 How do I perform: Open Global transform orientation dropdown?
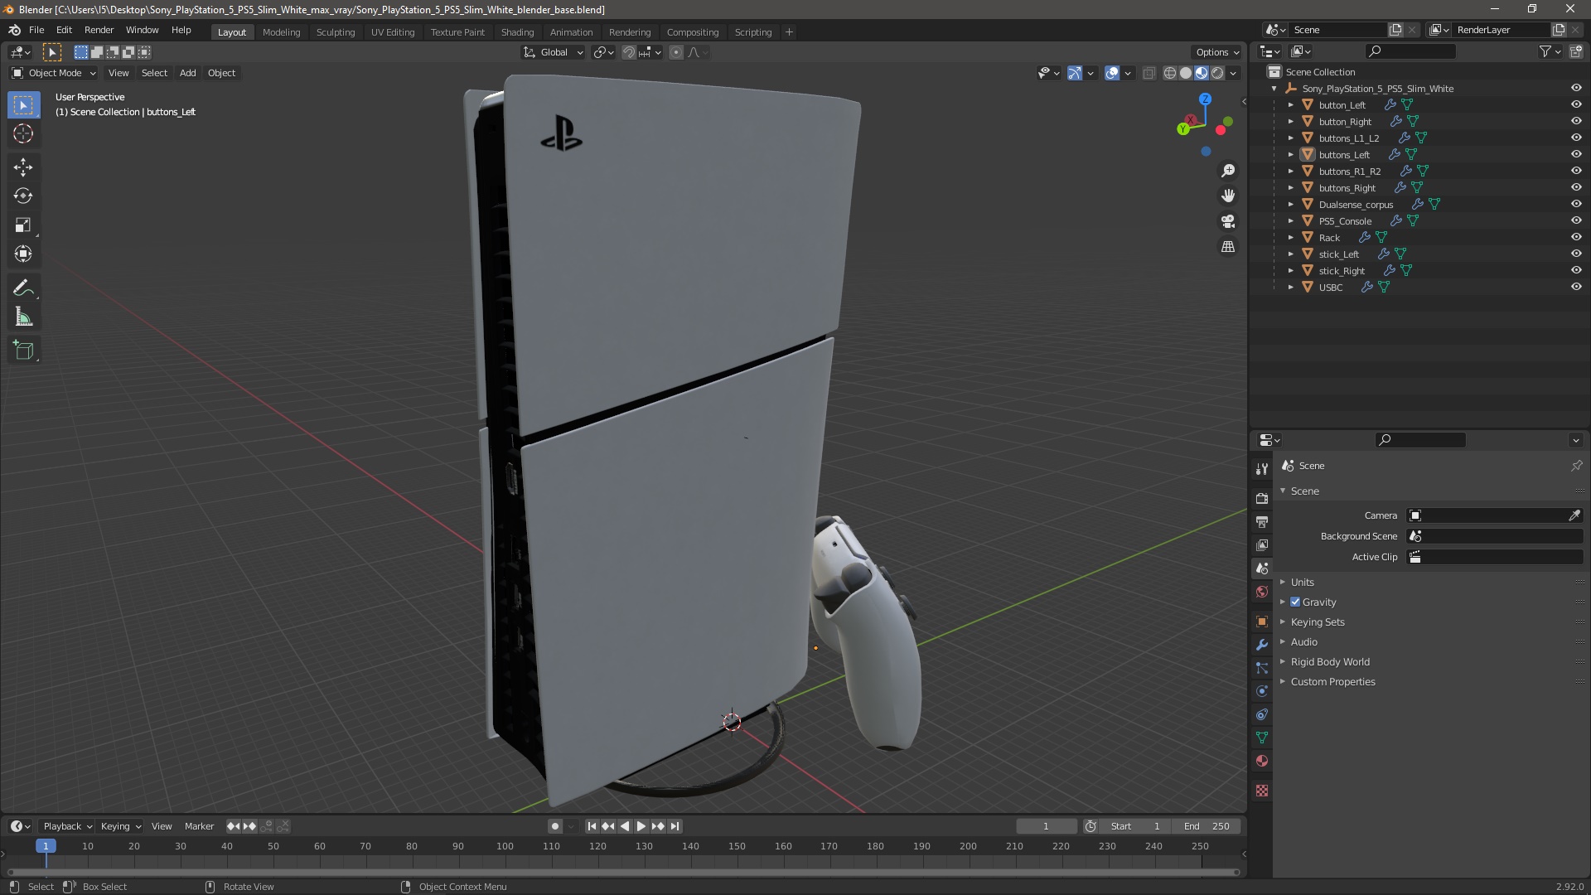(x=554, y=52)
